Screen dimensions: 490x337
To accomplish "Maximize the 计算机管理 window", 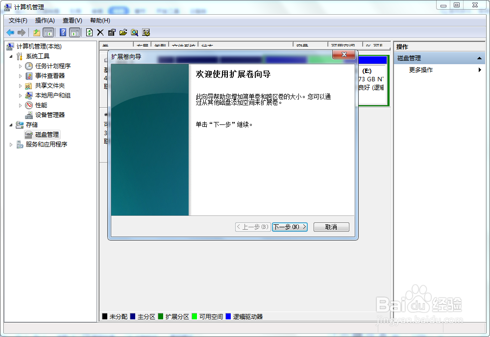I will pyautogui.click(x=457, y=5).
